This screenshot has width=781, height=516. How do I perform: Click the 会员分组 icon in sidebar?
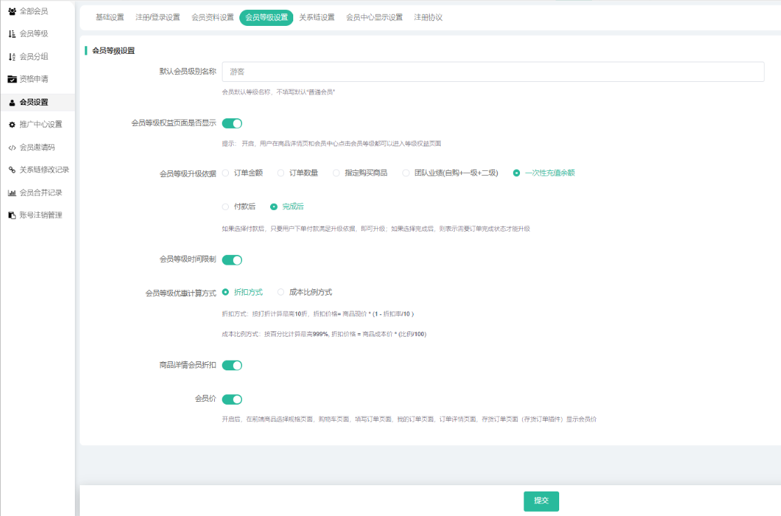point(12,57)
